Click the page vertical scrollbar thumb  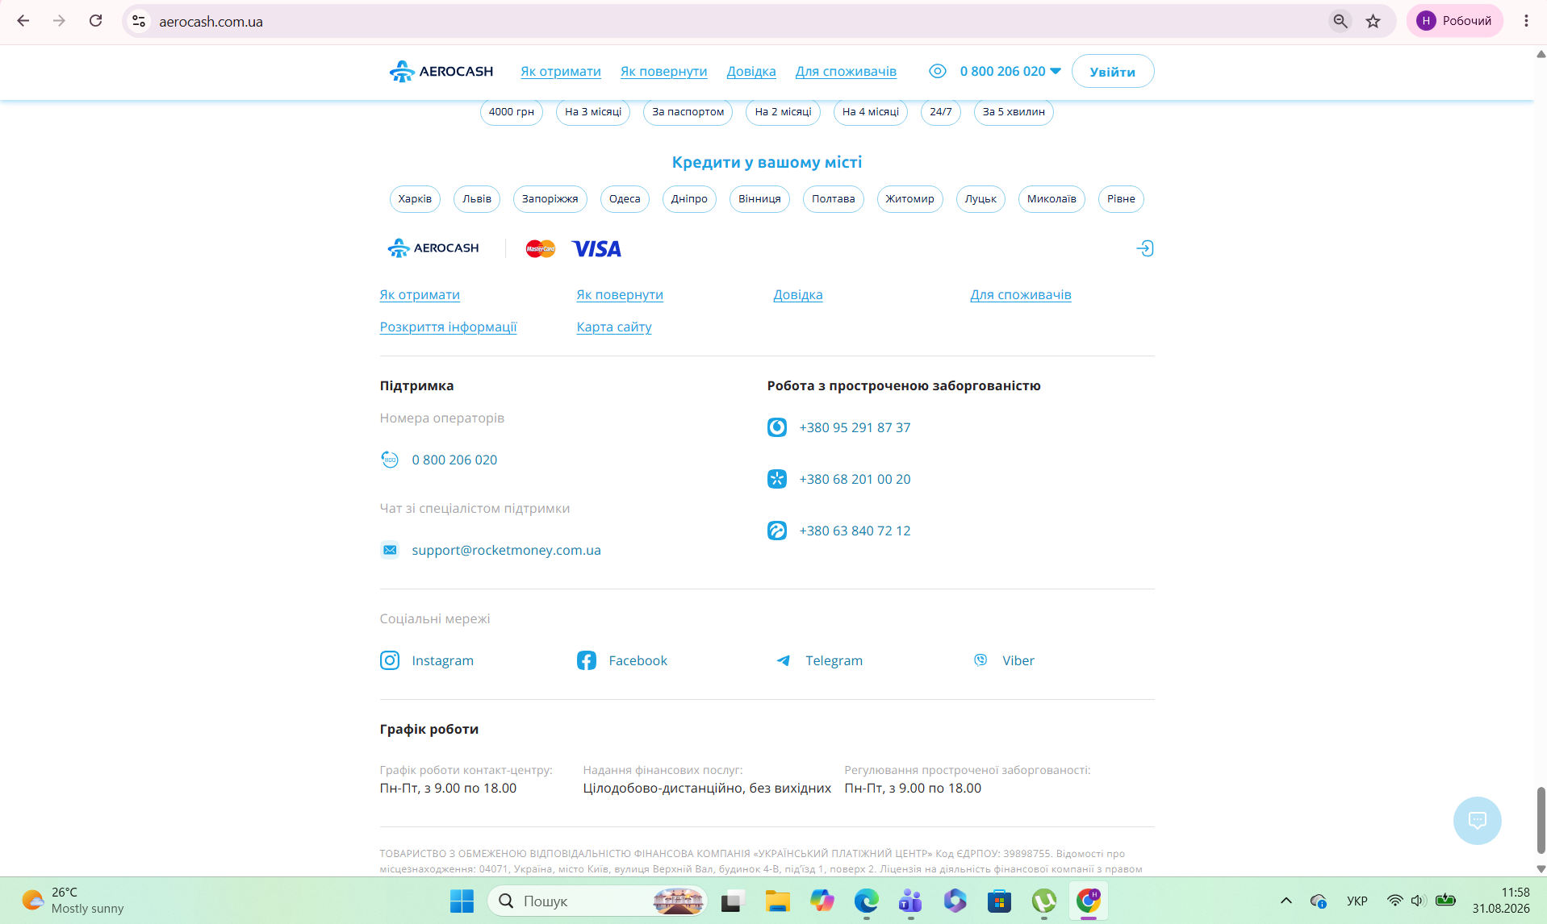1541,819
